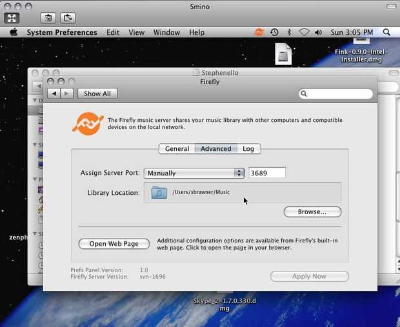Click the first clipboard icon in Smino toolbar

point(48,18)
